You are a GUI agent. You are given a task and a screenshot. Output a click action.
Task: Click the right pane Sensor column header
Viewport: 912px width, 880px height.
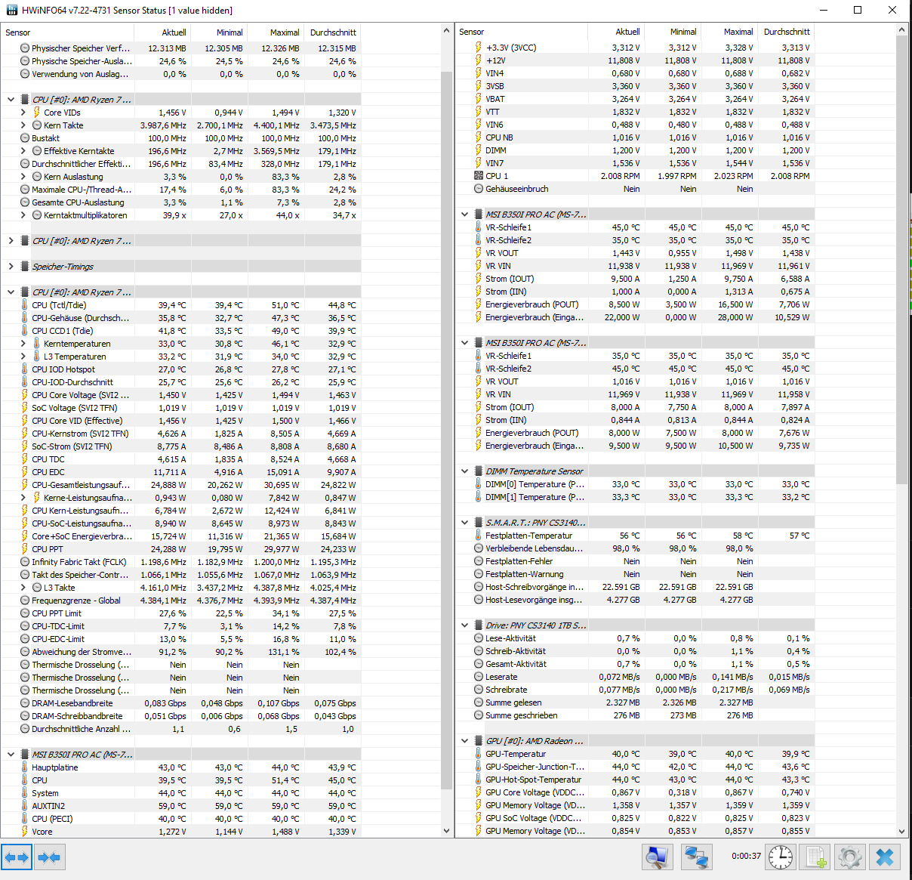point(522,32)
